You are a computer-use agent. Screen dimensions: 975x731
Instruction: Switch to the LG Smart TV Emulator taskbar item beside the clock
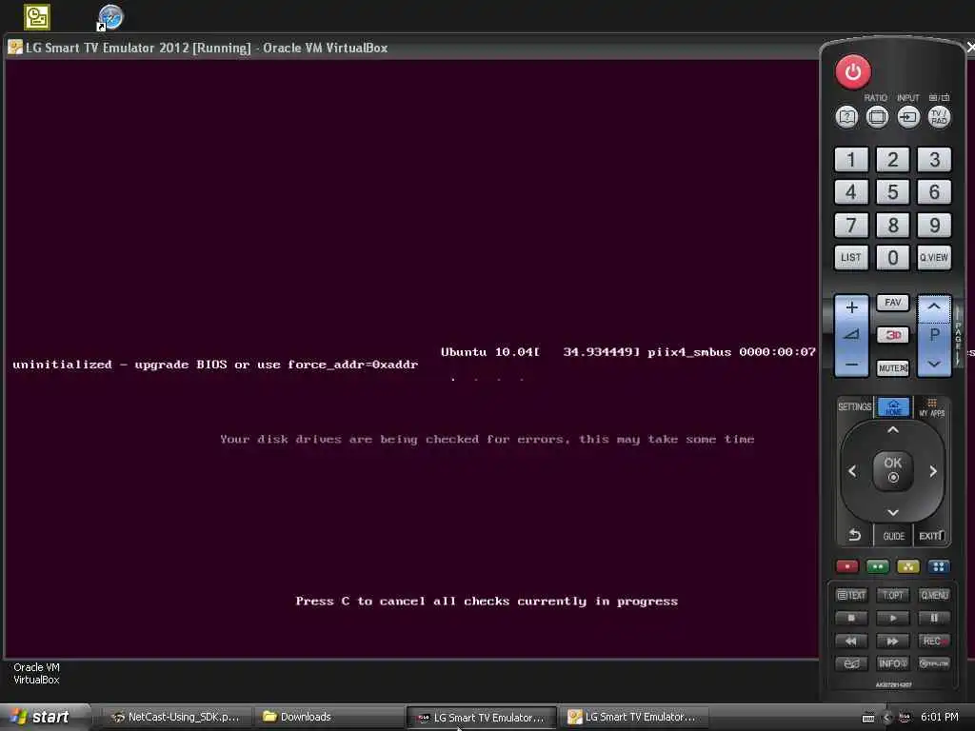tap(633, 717)
